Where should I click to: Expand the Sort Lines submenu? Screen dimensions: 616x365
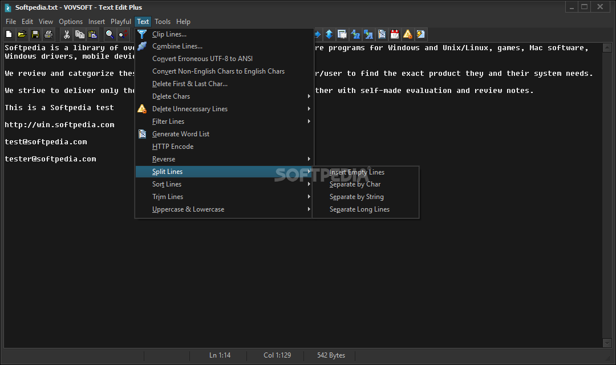(x=224, y=184)
